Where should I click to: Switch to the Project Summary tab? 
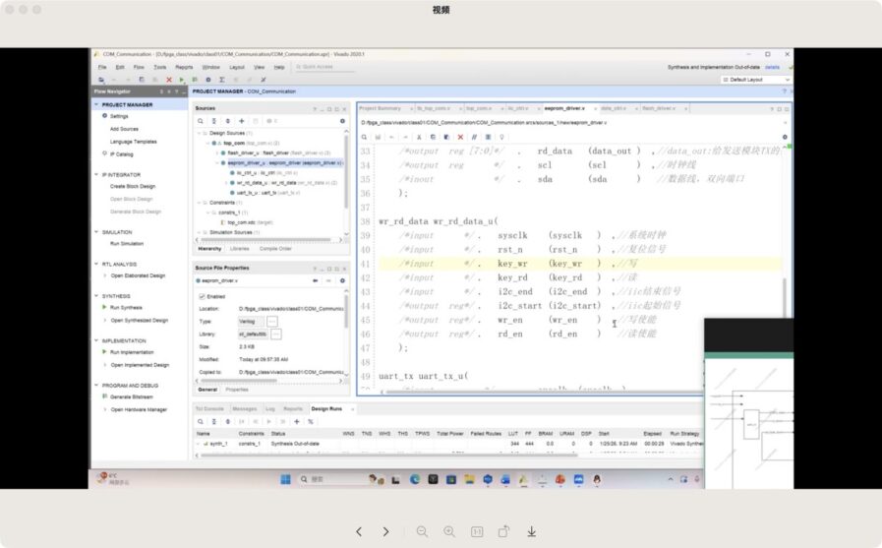tap(380, 107)
